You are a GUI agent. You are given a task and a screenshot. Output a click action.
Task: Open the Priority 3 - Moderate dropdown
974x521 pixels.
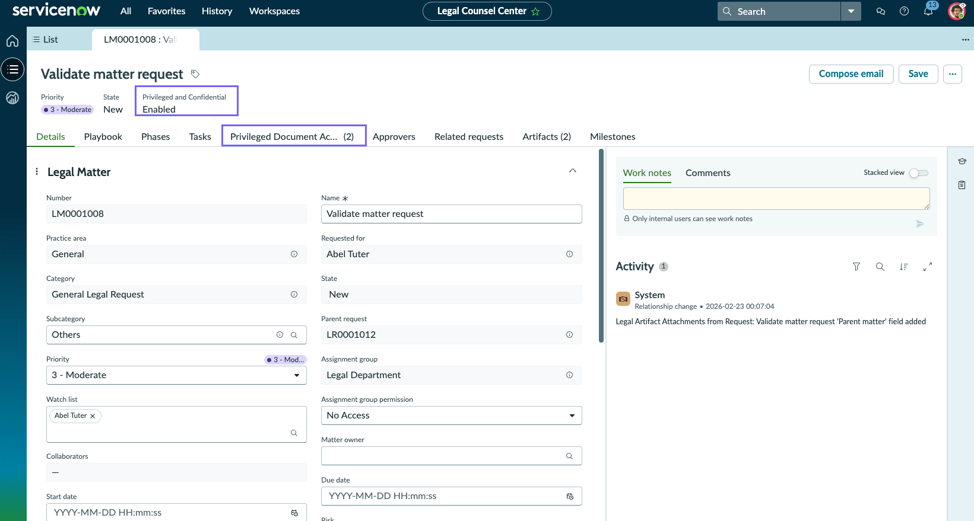[x=176, y=375]
